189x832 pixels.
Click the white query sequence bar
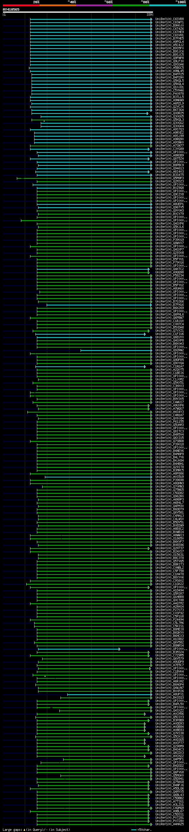tap(78, 12)
